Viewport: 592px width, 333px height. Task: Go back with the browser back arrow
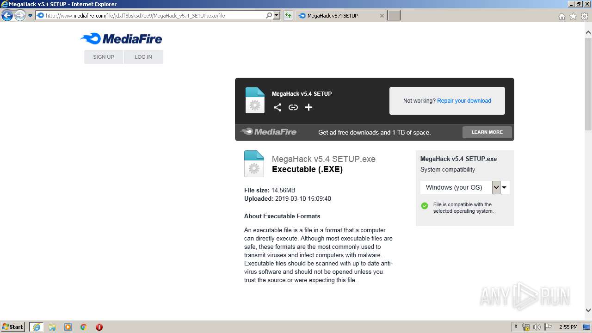click(7, 16)
